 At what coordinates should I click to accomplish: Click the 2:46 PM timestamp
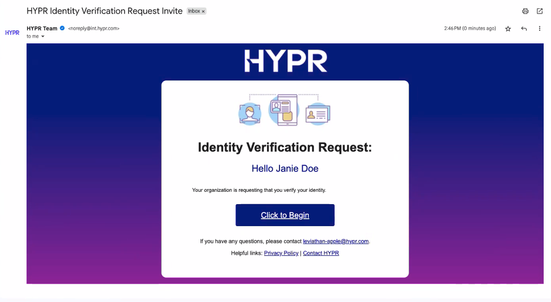point(470,29)
